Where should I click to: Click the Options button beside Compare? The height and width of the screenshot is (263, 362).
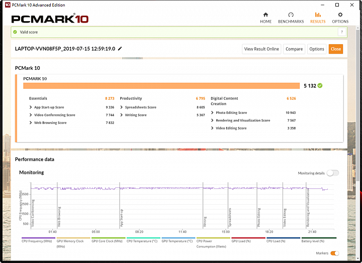[317, 49]
